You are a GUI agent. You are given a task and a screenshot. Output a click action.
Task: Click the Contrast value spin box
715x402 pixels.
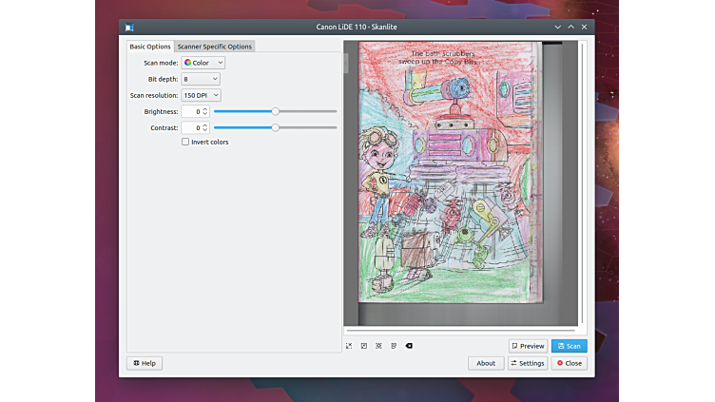194,127
